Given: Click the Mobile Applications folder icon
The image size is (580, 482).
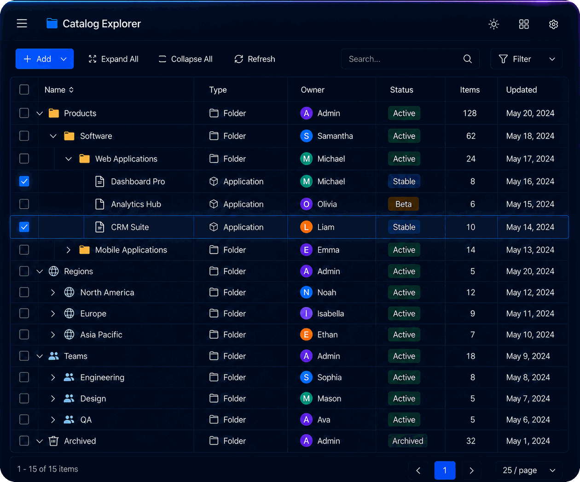Looking at the screenshot, I should (85, 250).
